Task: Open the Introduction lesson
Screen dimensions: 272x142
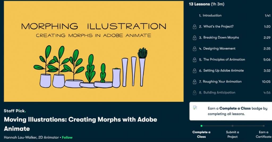Action: pos(212,16)
